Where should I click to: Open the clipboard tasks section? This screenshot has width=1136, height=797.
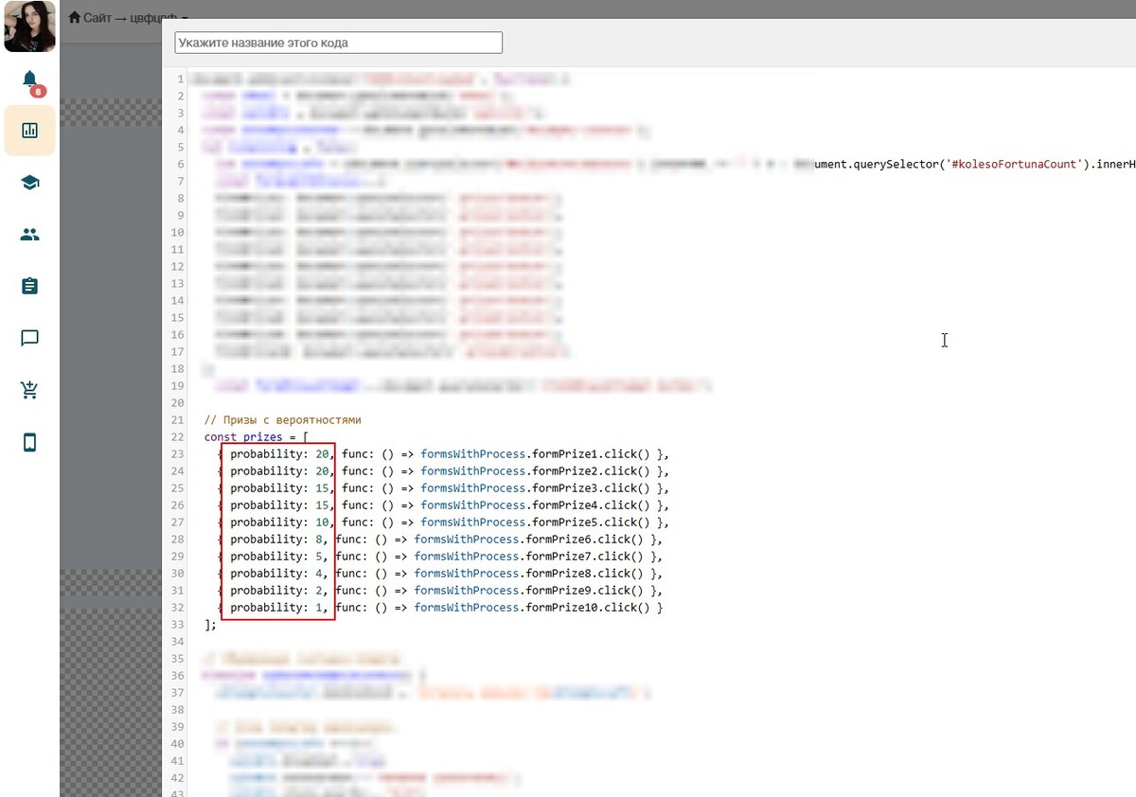pyautogui.click(x=29, y=286)
